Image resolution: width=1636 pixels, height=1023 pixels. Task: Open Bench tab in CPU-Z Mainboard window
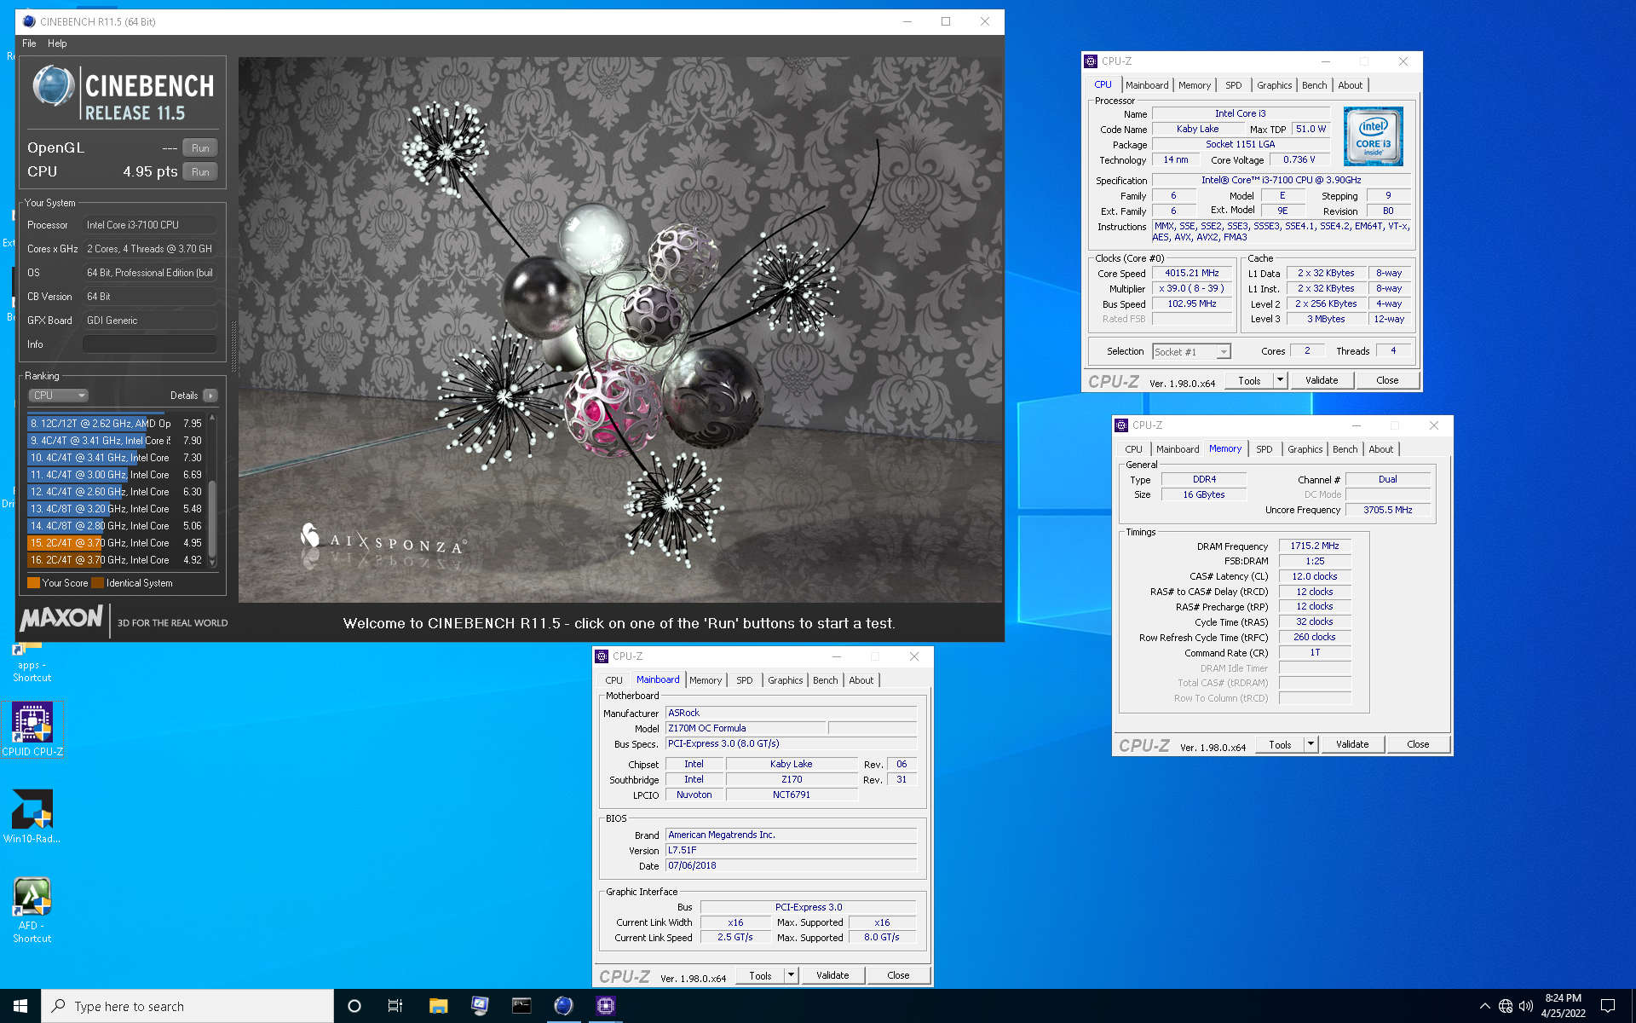[x=825, y=680]
